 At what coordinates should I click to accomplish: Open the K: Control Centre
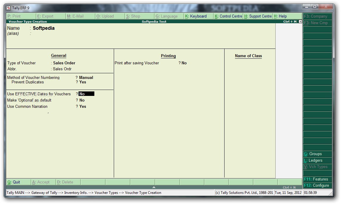228,16
